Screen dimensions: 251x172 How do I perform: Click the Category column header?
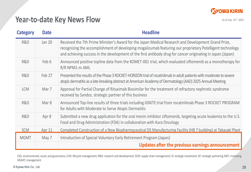coord(25,32)
